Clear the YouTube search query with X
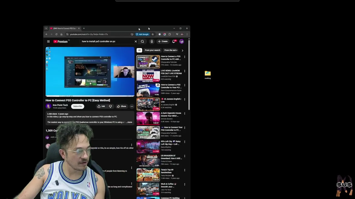 coord(136,41)
